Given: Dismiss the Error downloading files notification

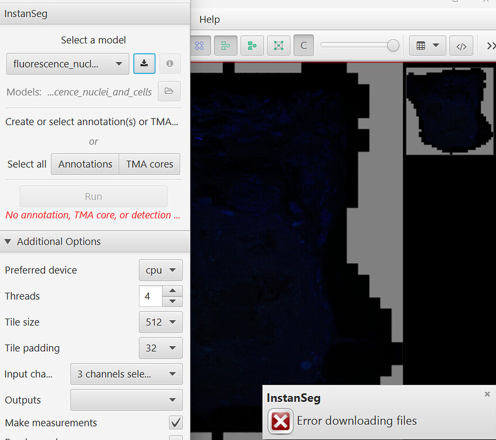Looking at the screenshot, I should (x=487, y=394).
